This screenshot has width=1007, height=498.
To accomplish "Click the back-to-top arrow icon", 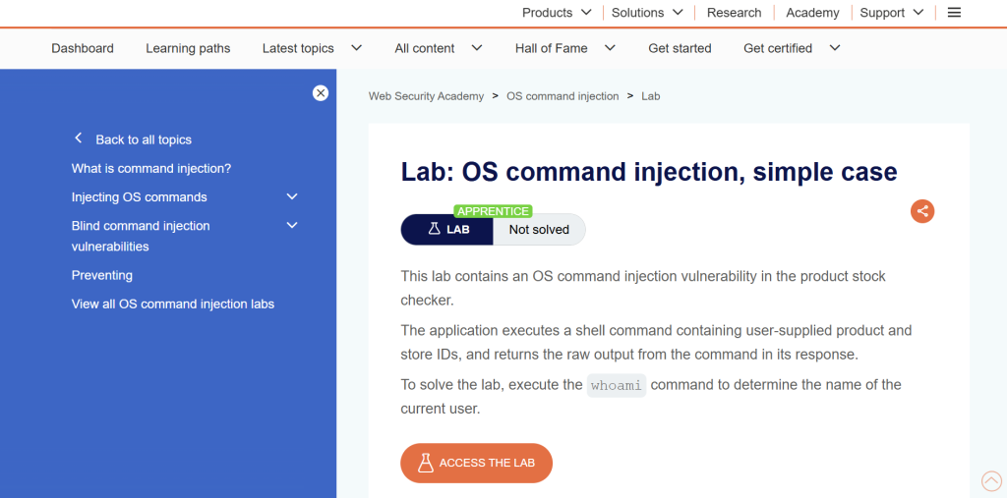I will click(x=991, y=480).
